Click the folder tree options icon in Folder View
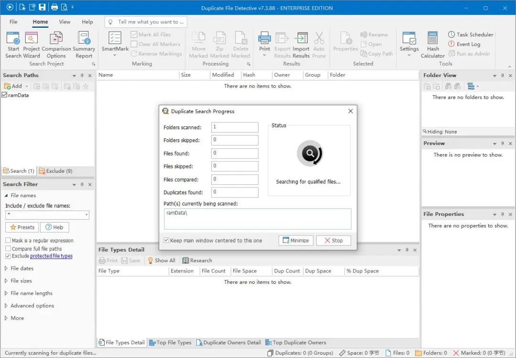Screen dimensions: 516x358 [x=471, y=86]
